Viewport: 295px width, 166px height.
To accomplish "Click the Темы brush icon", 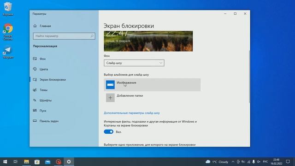I will (x=35, y=90).
